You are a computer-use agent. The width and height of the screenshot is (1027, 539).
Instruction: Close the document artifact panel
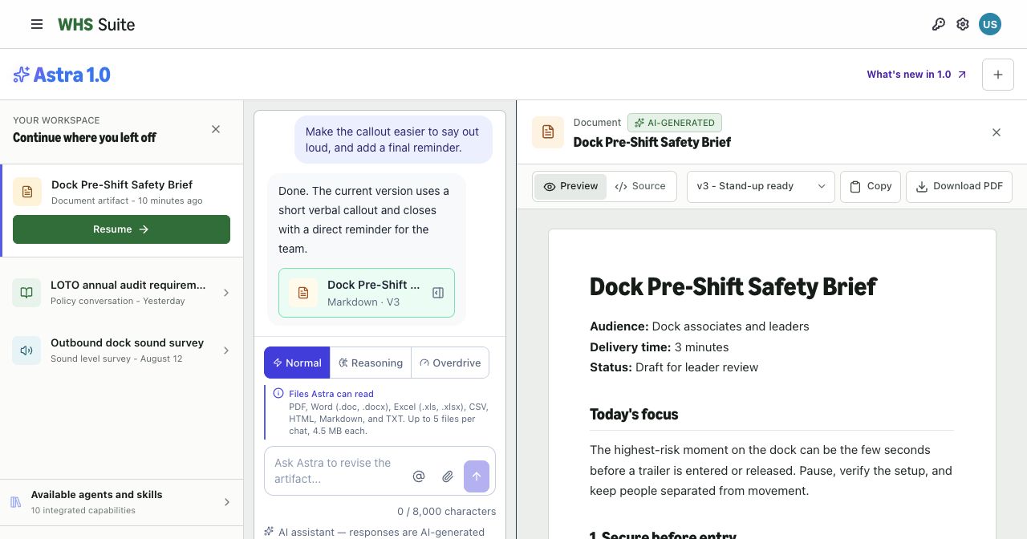click(997, 132)
